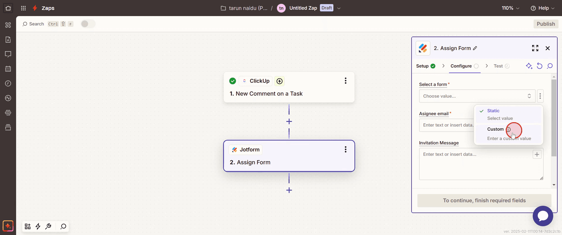Select the Custom value option

pyautogui.click(x=508, y=134)
